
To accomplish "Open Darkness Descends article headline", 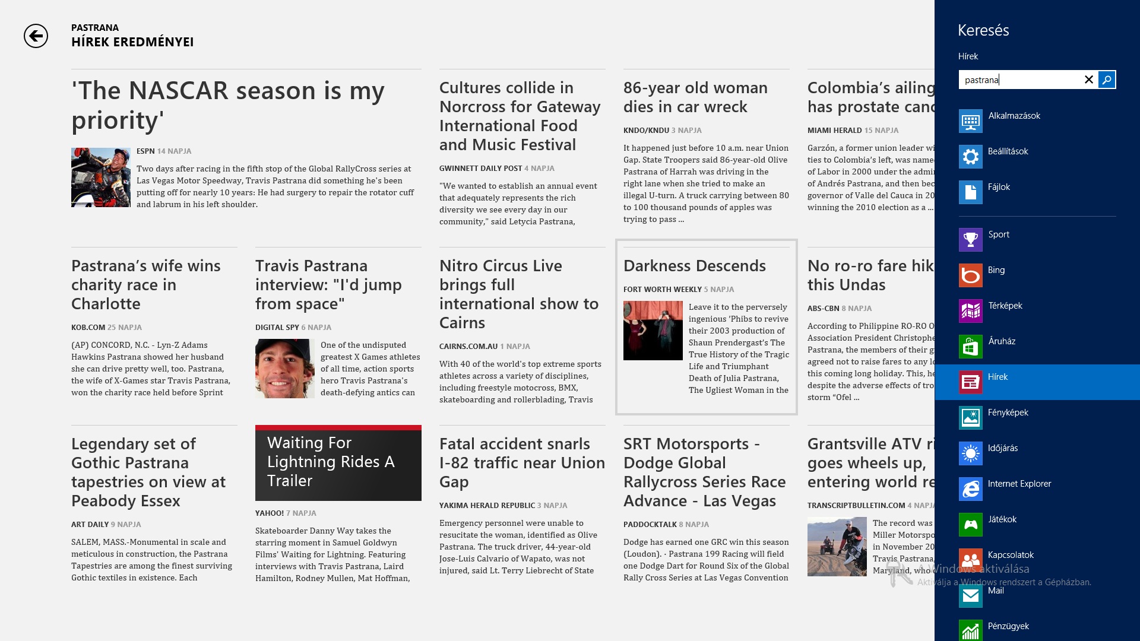I will tap(695, 266).
